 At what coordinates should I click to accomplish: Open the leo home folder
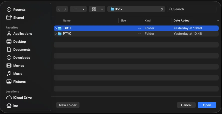coord(12,105)
